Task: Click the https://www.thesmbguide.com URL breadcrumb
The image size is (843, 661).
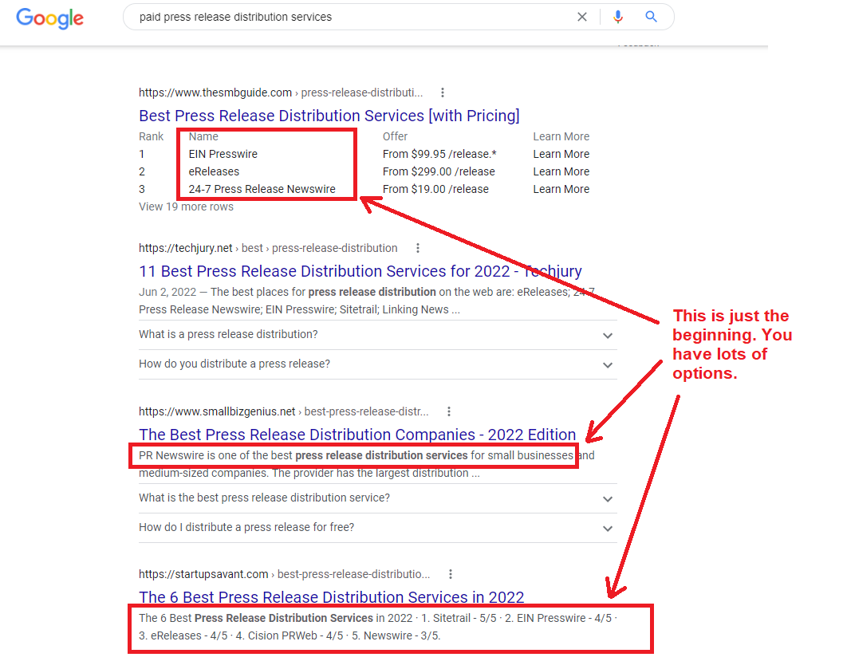Action: pyautogui.click(x=281, y=92)
